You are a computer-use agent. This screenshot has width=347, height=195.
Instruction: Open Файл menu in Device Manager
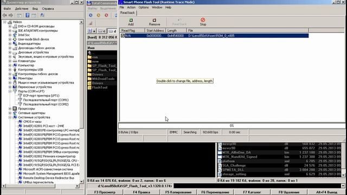(7, 9)
